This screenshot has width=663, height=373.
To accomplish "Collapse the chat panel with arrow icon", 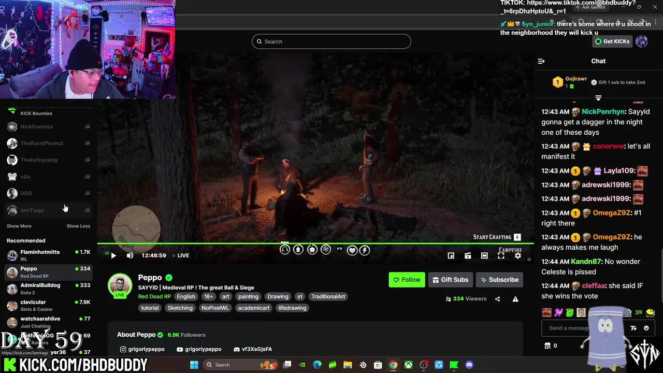I will (x=541, y=61).
